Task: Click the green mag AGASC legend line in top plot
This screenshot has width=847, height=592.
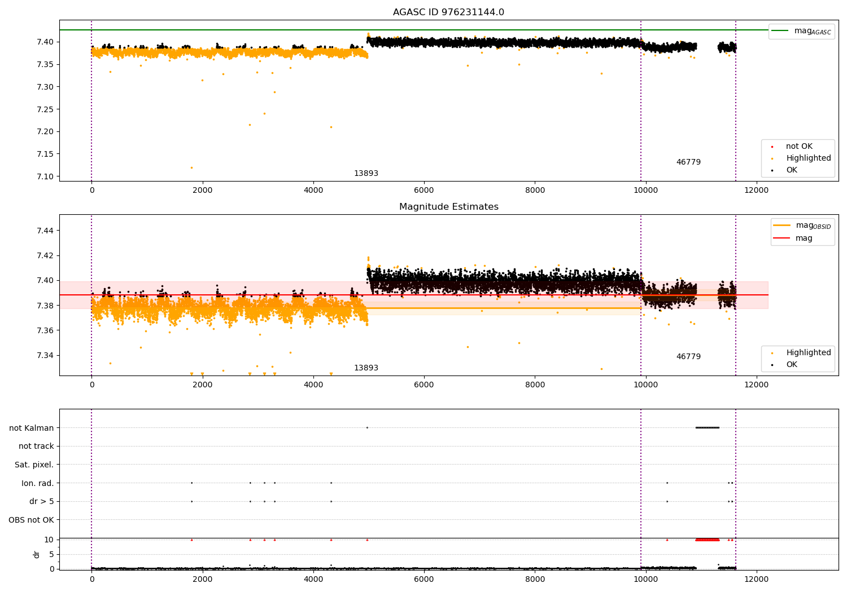Action: coord(780,30)
